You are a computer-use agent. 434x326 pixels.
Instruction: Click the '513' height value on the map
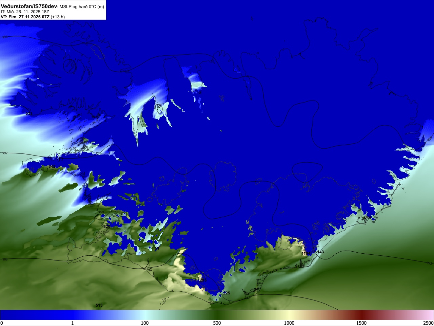[x=99, y=305]
